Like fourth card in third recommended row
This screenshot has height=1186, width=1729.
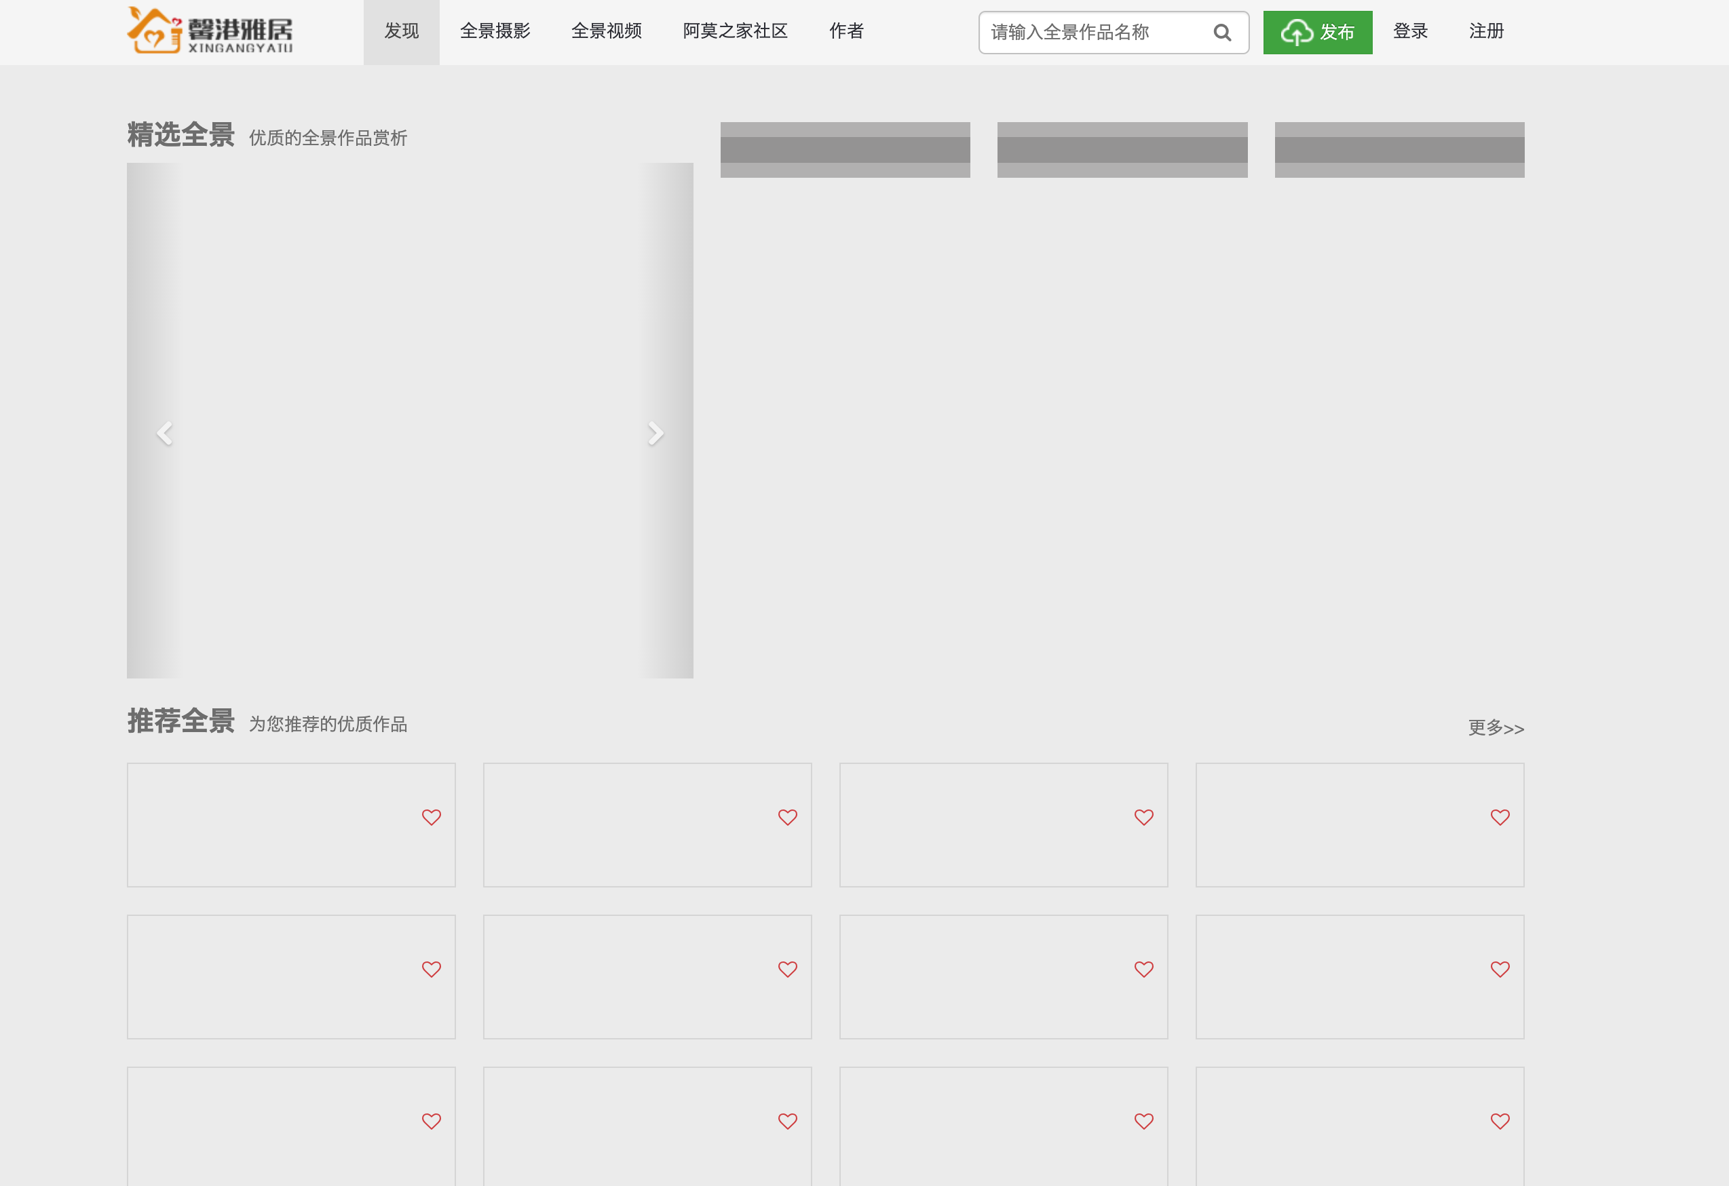point(1500,1120)
